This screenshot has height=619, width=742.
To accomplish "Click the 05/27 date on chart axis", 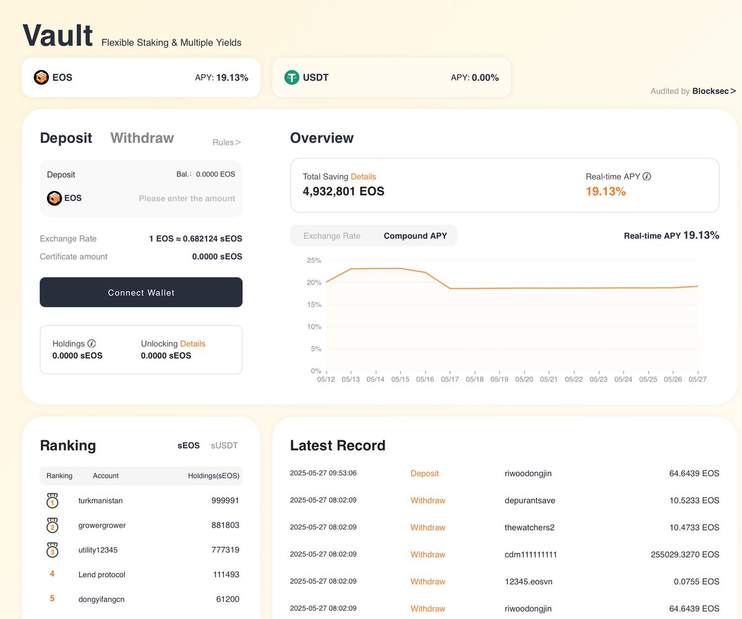I will click(697, 379).
